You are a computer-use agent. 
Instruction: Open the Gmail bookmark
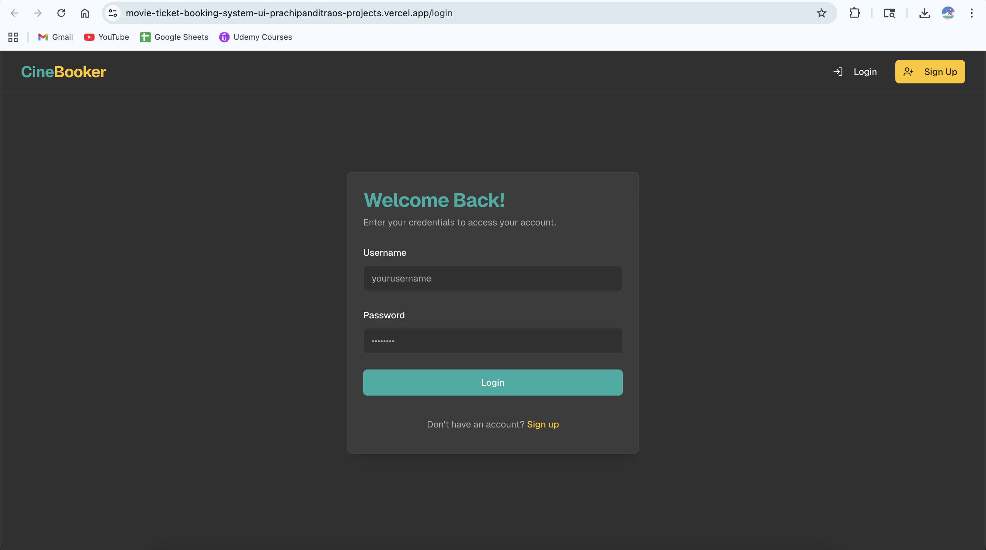55,37
